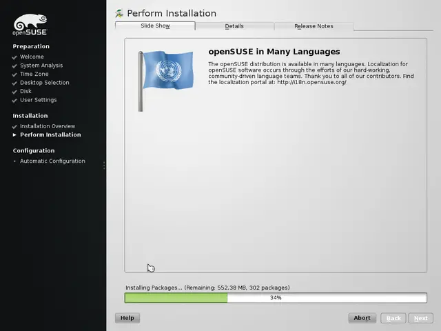Click the openSUSE chameleon logo

click(x=30, y=25)
